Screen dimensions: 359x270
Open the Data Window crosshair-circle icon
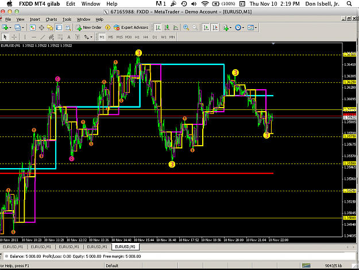(x=41, y=28)
